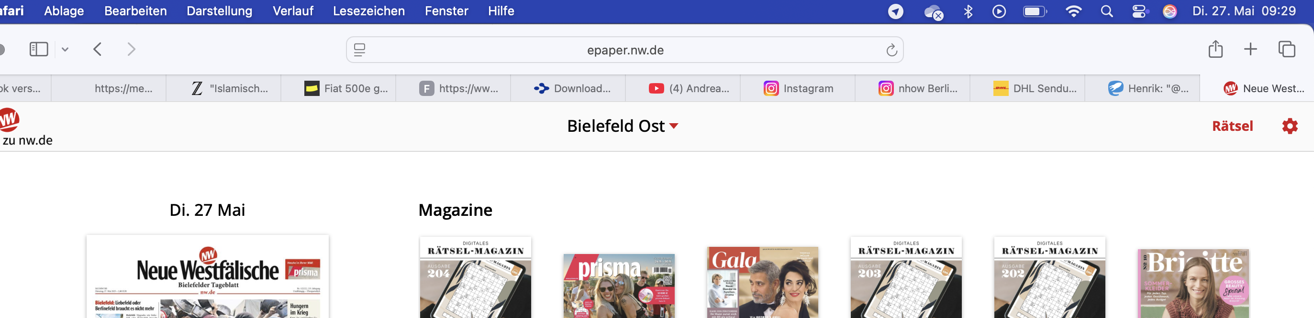
Task: Go back with the back arrow
Action: pos(98,49)
